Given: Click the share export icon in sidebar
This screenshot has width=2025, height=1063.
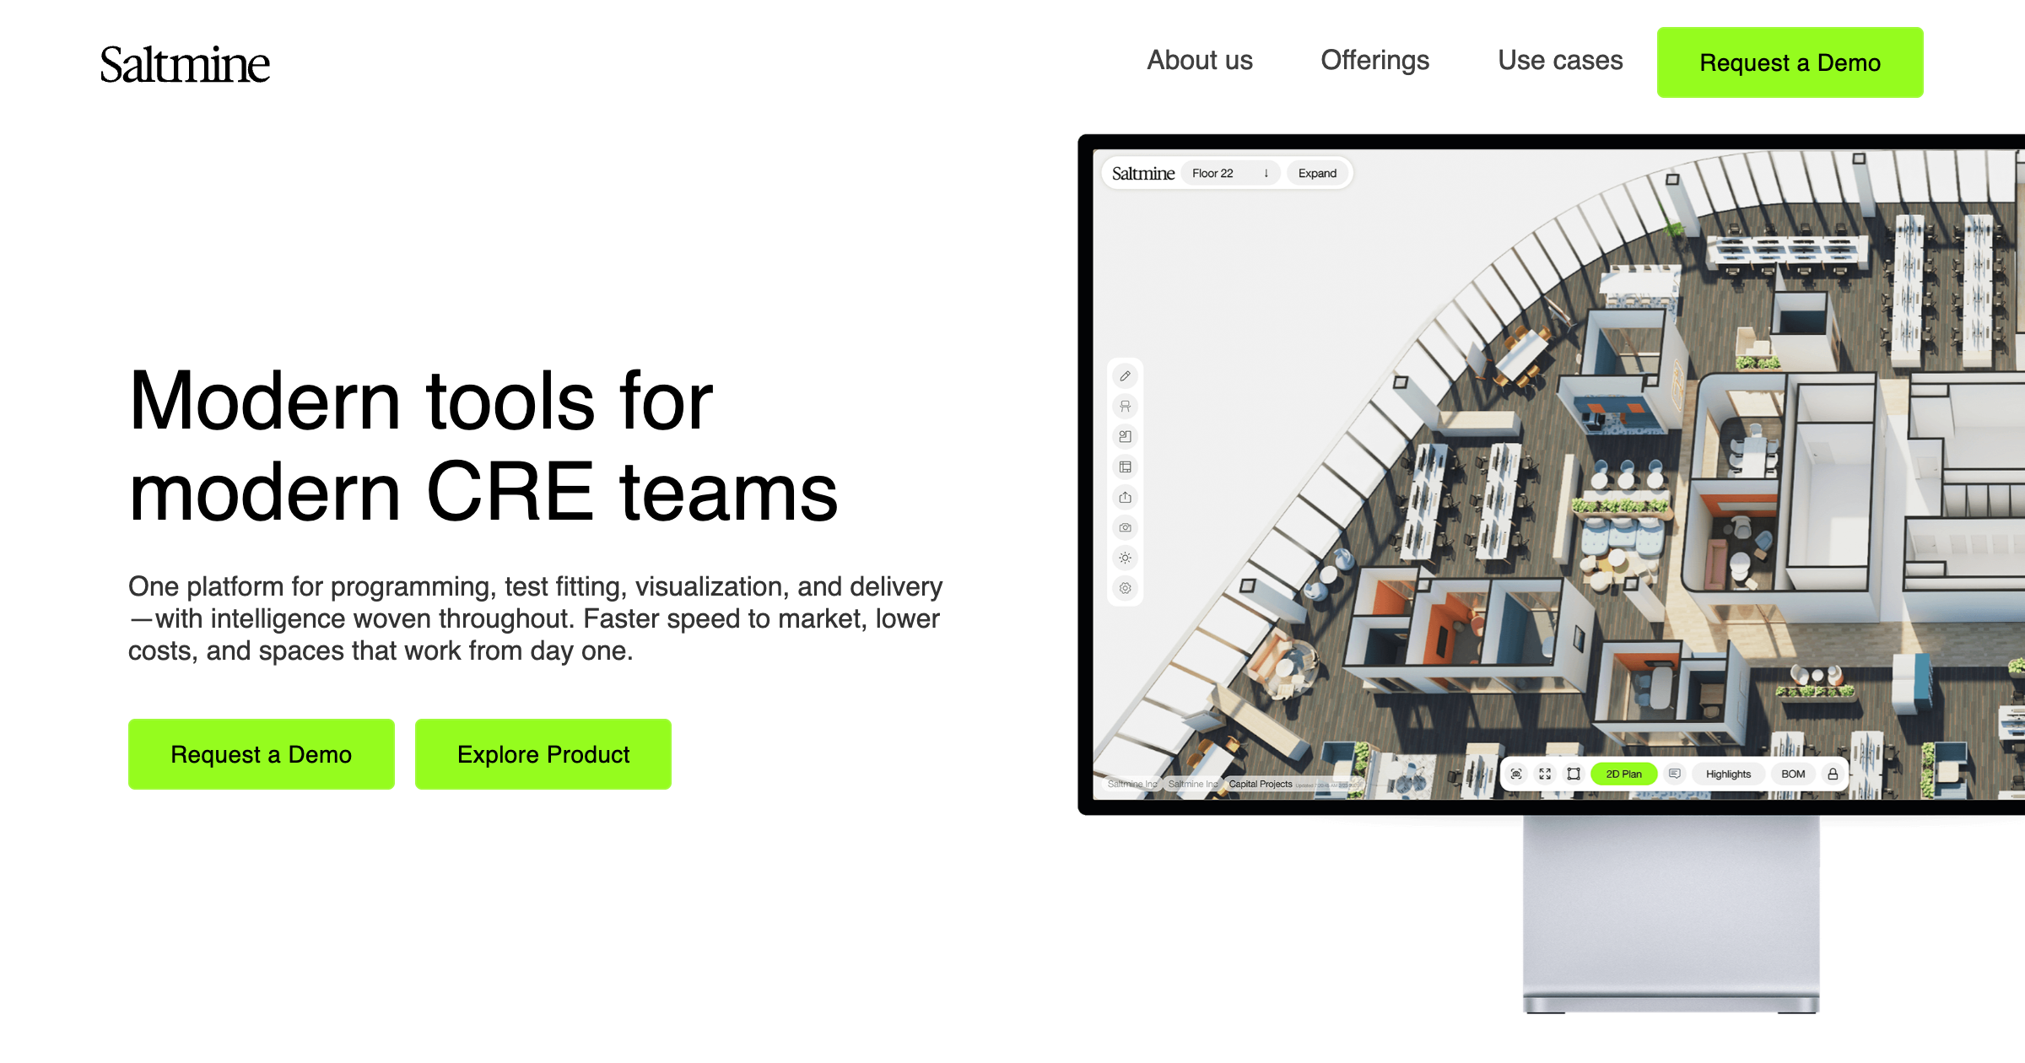Looking at the screenshot, I should (1125, 498).
